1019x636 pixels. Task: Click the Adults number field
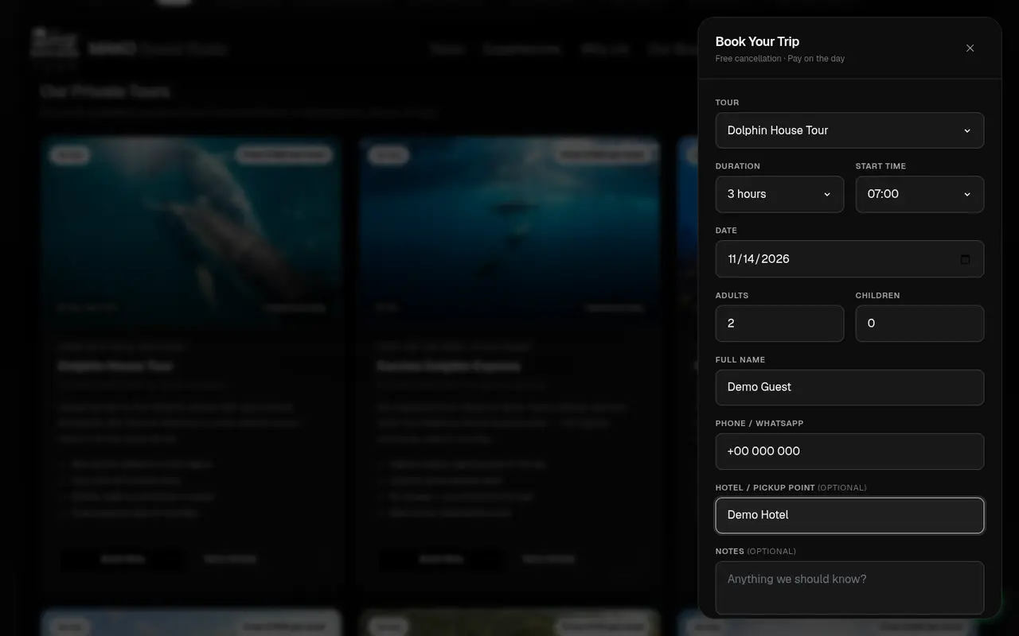[x=779, y=324]
